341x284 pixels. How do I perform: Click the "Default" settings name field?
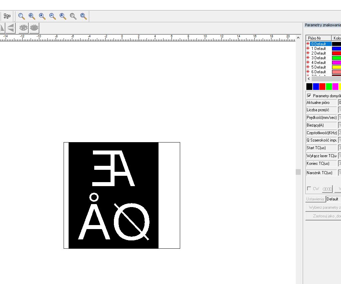(x=333, y=199)
